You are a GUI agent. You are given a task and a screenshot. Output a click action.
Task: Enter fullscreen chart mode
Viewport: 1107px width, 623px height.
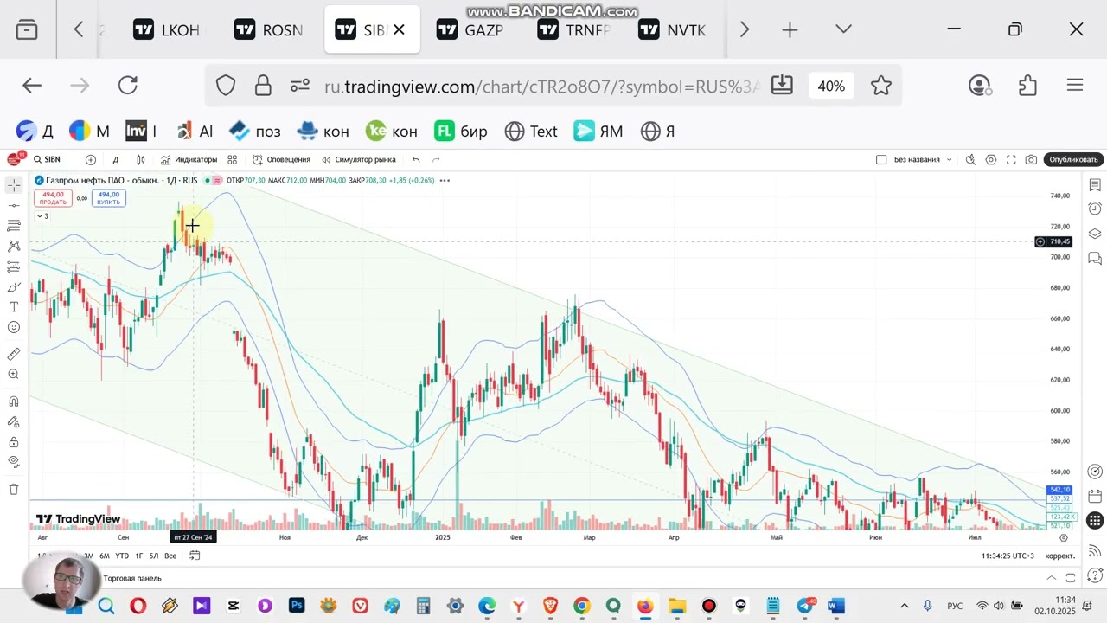[1011, 159]
